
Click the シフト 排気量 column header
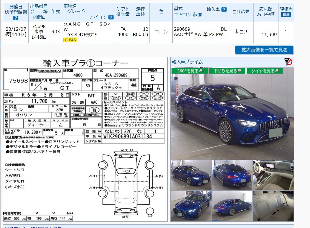coord(123,12)
